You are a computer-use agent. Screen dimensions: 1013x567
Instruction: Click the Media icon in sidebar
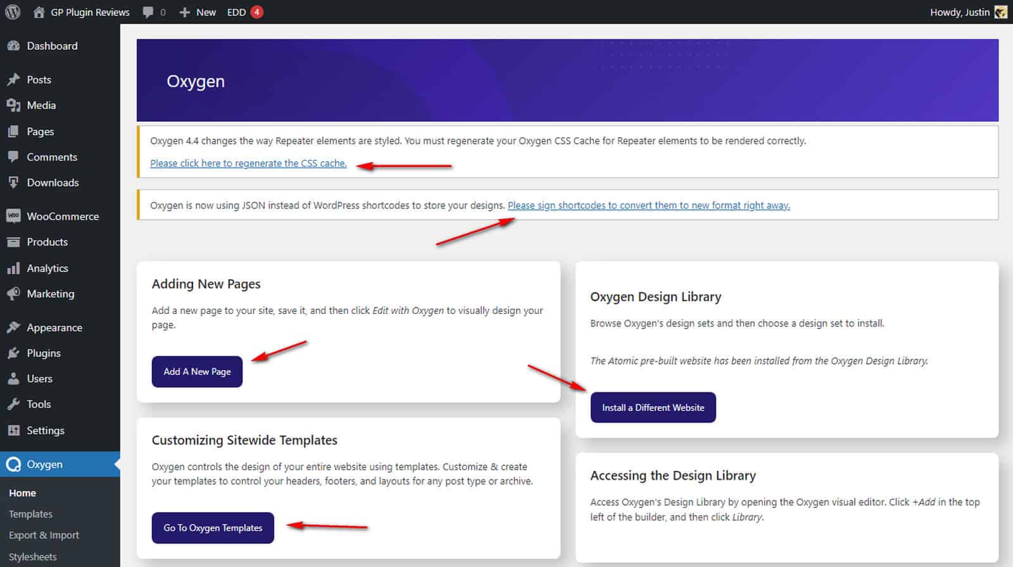point(13,105)
